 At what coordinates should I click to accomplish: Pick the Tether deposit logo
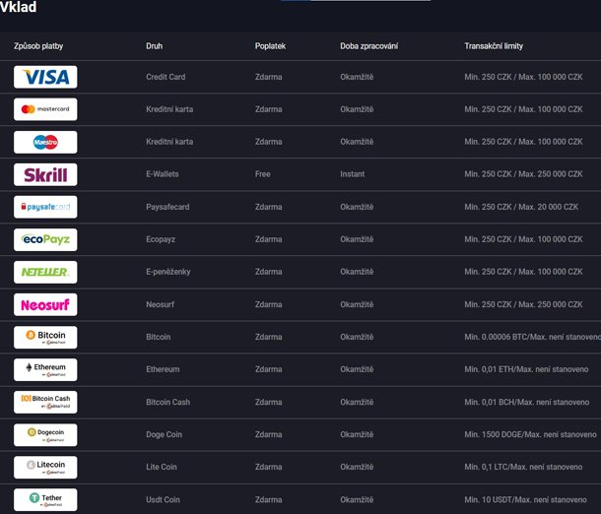[45, 499]
